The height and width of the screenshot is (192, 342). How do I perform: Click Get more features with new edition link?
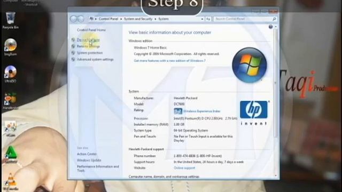pyautogui.click(x=170, y=60)
